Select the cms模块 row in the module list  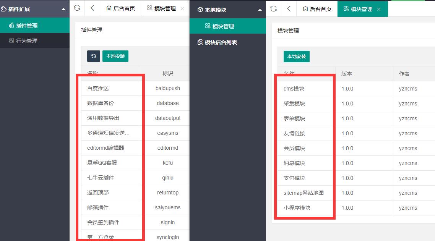(x=294, y=88)
